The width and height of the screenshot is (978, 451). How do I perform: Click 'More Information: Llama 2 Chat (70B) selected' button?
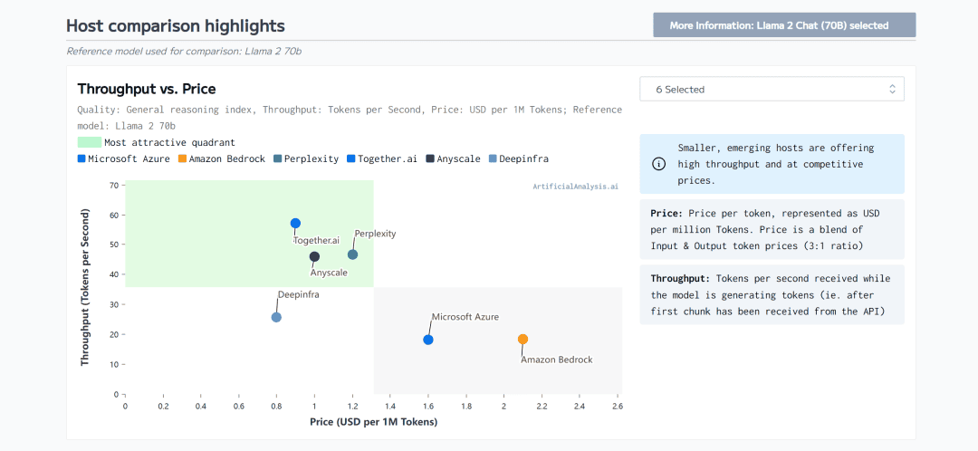coord(784,25)
